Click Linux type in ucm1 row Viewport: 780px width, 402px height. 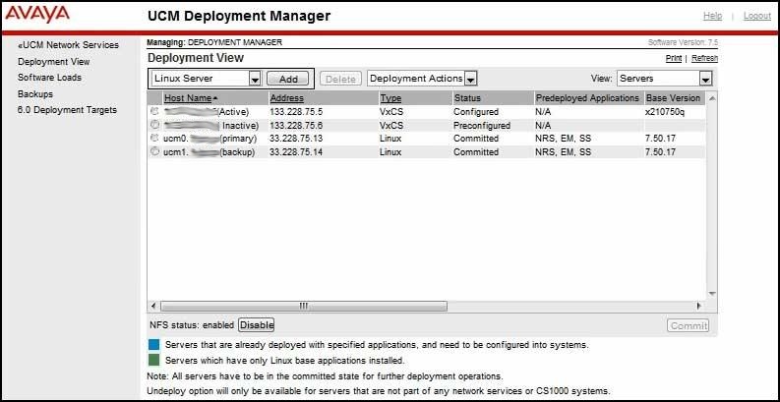[390, 152]
